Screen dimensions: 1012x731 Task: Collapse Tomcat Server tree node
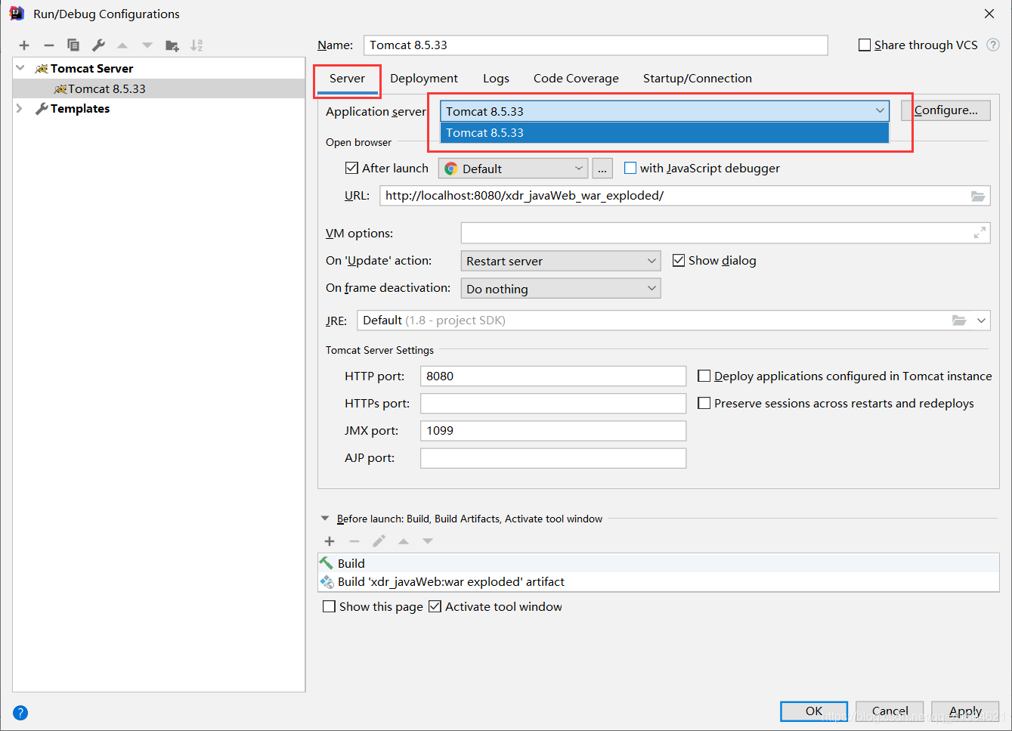point(20,68)
